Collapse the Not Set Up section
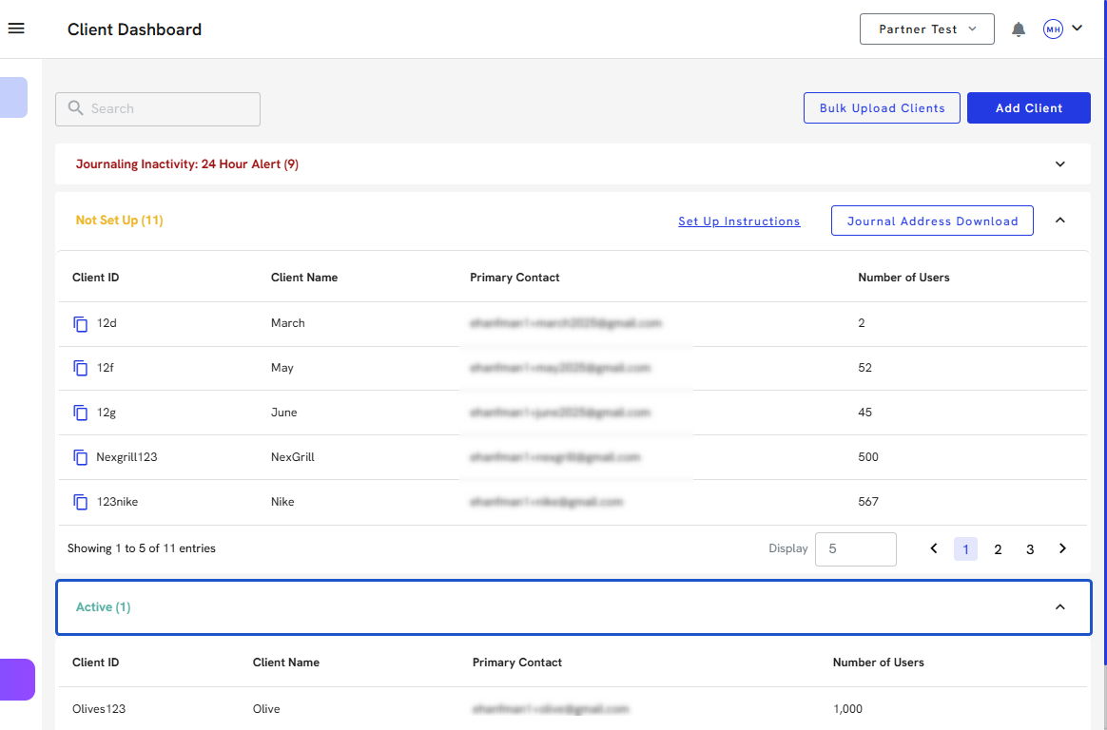 coord(1060,221)
